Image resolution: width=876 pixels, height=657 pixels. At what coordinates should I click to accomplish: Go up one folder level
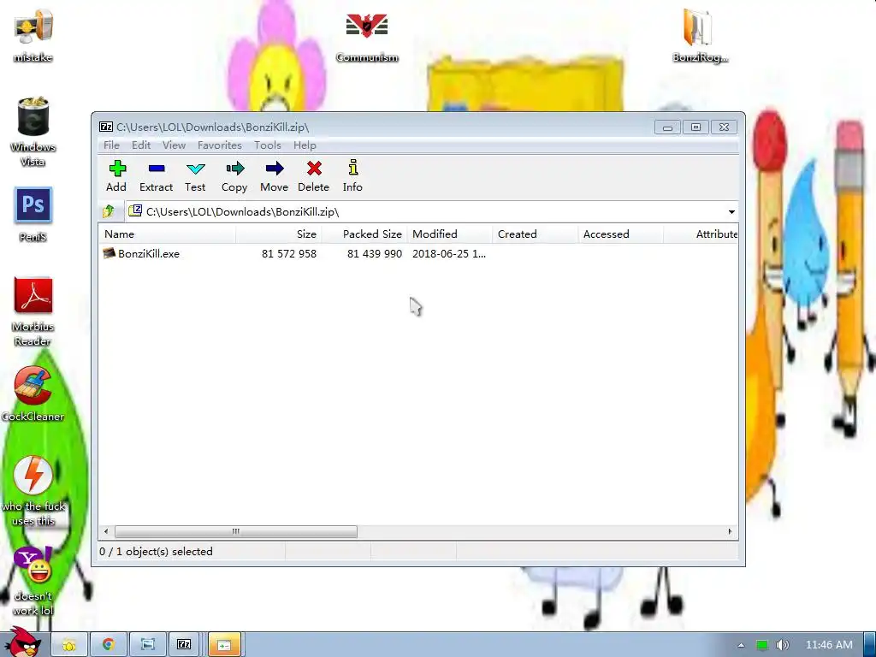pyautogui.click(x=109, y=211)
